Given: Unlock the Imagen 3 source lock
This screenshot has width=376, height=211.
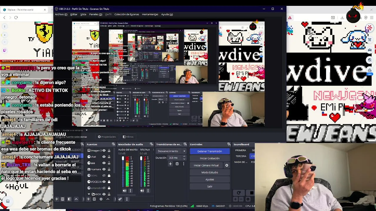Looking at the screenshot, I should coord(109,151).
